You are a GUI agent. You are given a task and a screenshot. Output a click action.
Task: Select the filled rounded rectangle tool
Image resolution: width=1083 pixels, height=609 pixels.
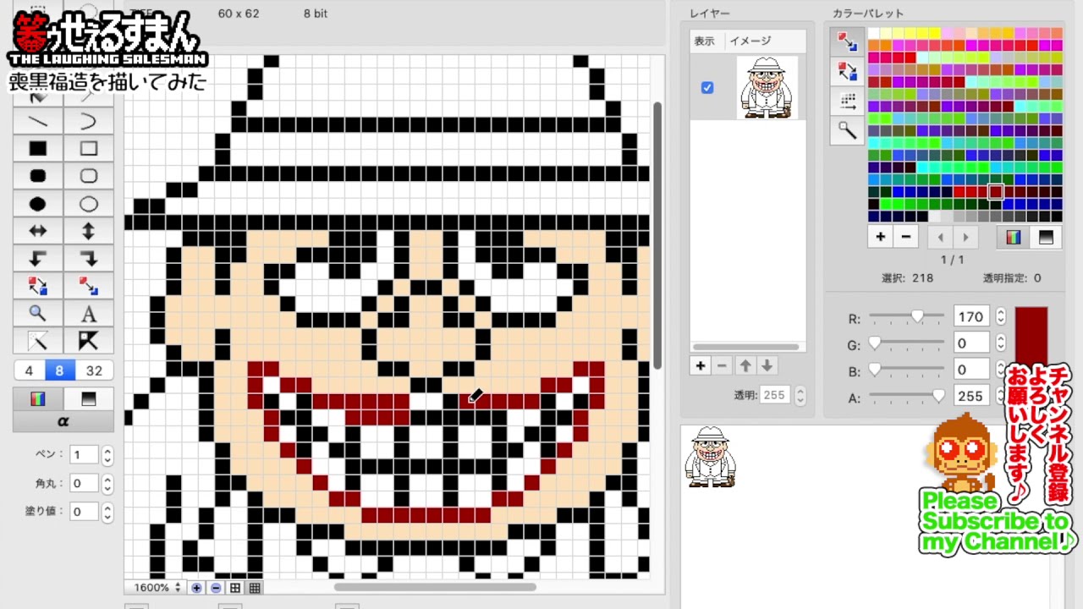pos(38,176)
